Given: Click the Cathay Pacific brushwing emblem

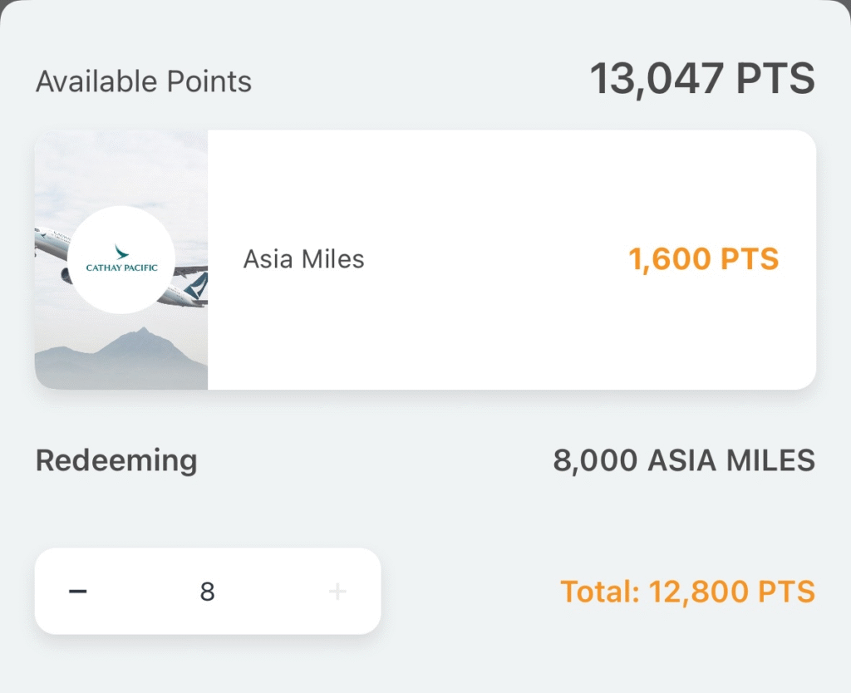Looking at the screenshot, I should click(x=121, y=251).
